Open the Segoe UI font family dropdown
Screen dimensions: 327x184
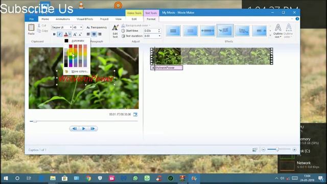(x=71, y=27)
